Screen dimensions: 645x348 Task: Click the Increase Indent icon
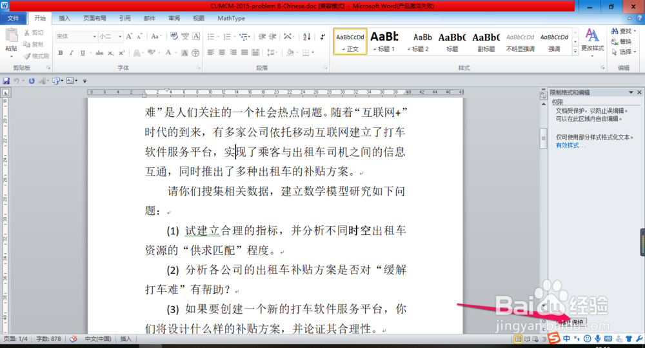(273, 37)
